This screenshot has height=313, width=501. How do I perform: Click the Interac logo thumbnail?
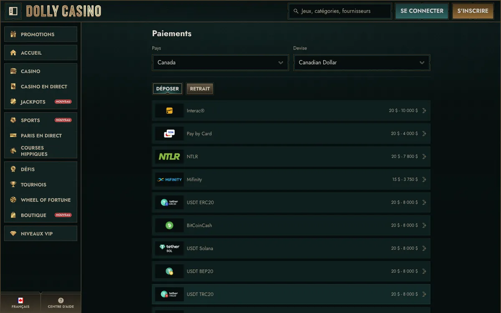170,111
